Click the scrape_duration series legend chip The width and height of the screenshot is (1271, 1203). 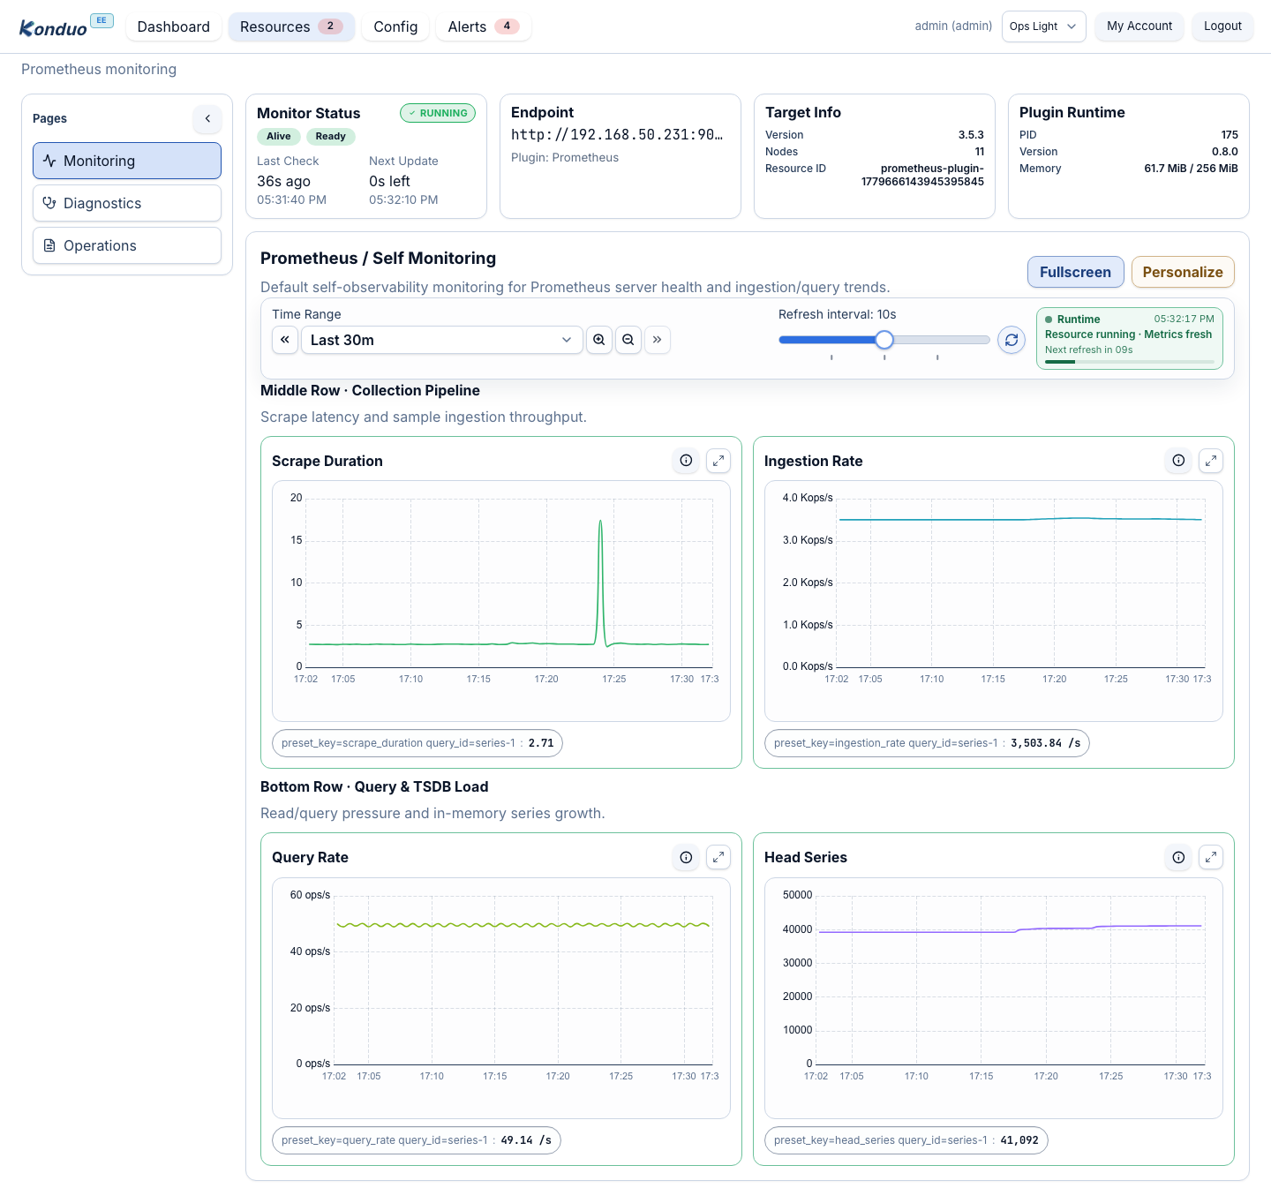417,743
